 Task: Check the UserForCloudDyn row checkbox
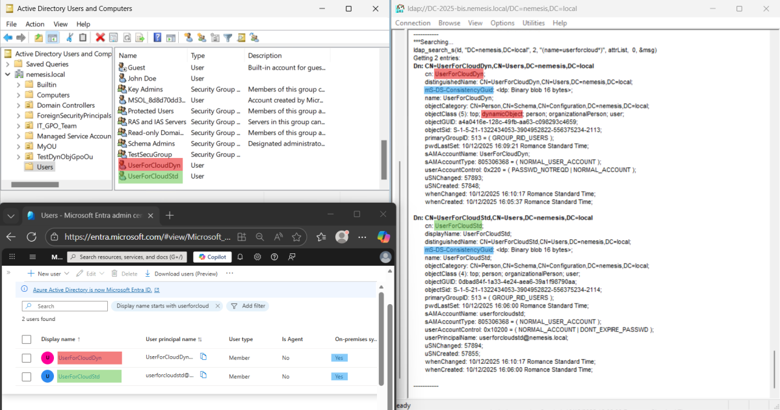[26, 357]
